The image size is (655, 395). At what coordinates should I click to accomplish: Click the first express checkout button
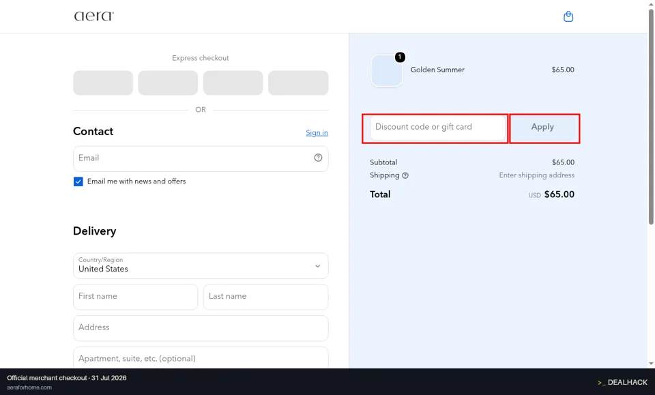pyautogui.click(x=103, y=83)
